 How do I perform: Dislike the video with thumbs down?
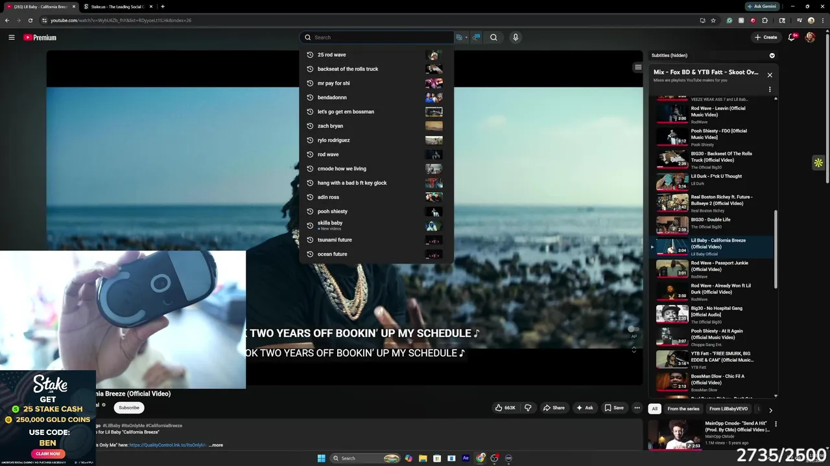coord(528,408)
